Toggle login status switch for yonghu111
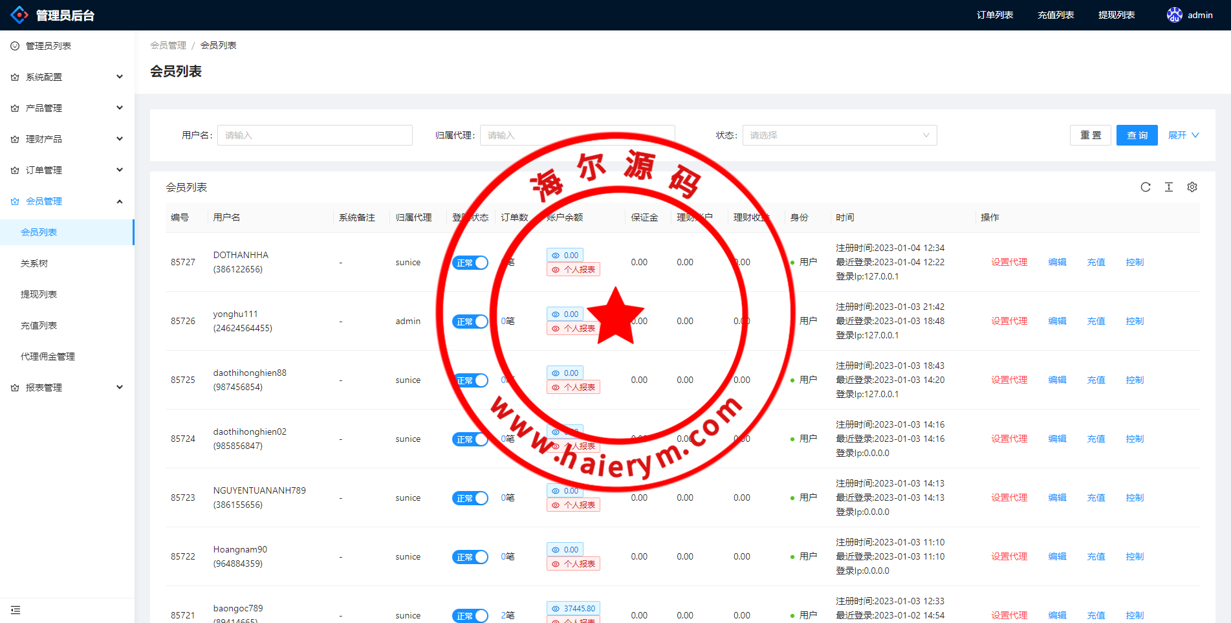Image resolution: width=1231 pixels, height=623 pixels. pos(470,322)
